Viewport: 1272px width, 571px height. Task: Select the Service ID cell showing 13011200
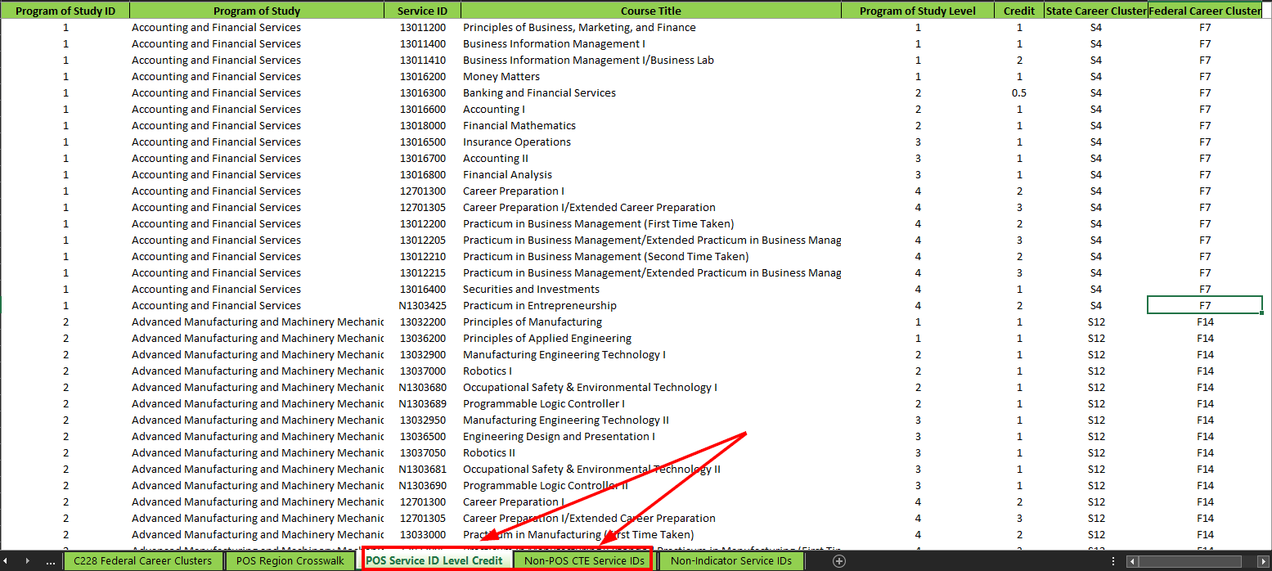423,27
